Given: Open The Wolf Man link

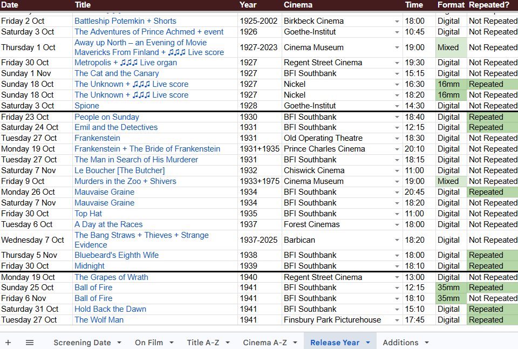Looking at the screenshot, I should pos(99,320).
